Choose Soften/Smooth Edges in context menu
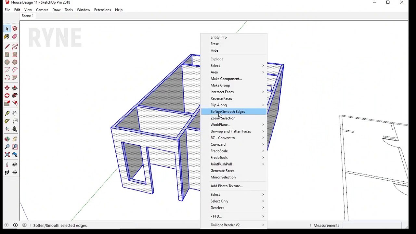The width and height of the screenshot is (416, 234). [234, 111]
